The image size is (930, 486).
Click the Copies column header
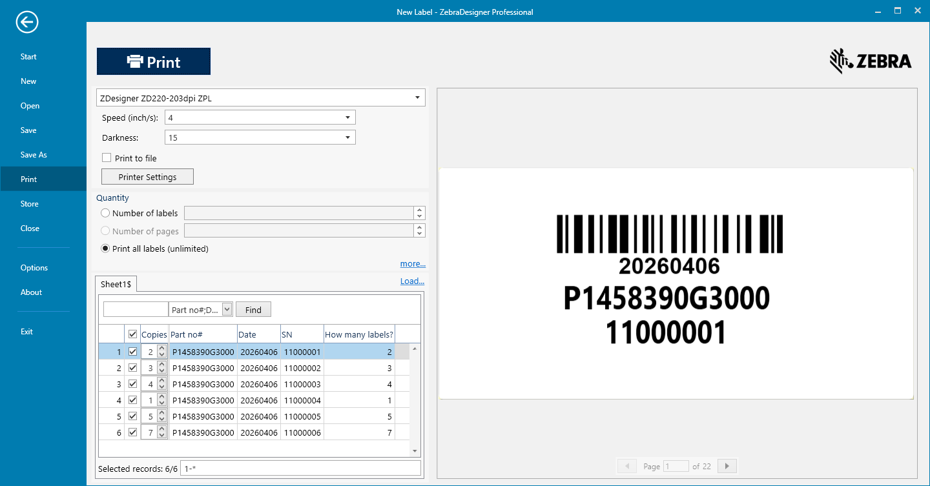click(154, 334)
